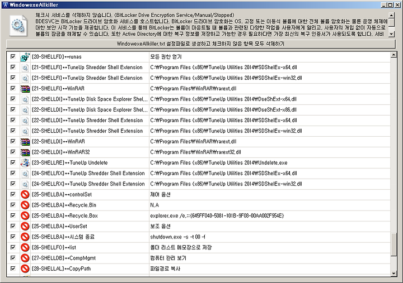Image resolution: width=403 pixels, height=283 pixels.
Task: Click the file icon of 21-SHELLFI SDShelEx-win32.dll row
Action: pos(25,78)
